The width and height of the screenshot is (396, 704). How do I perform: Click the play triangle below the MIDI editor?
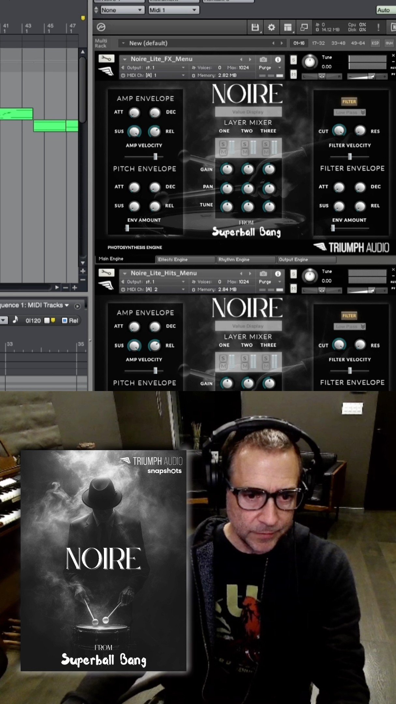[57, 287]
